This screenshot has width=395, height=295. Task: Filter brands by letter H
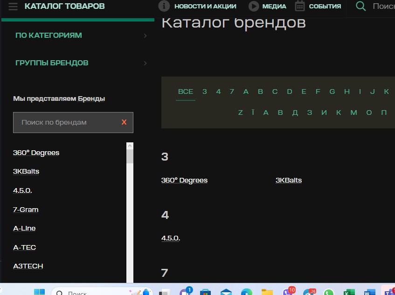[x=347, y=91]
